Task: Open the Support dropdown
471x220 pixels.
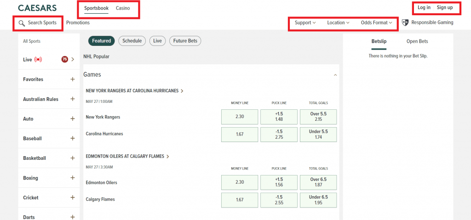Action: point(305,23)
